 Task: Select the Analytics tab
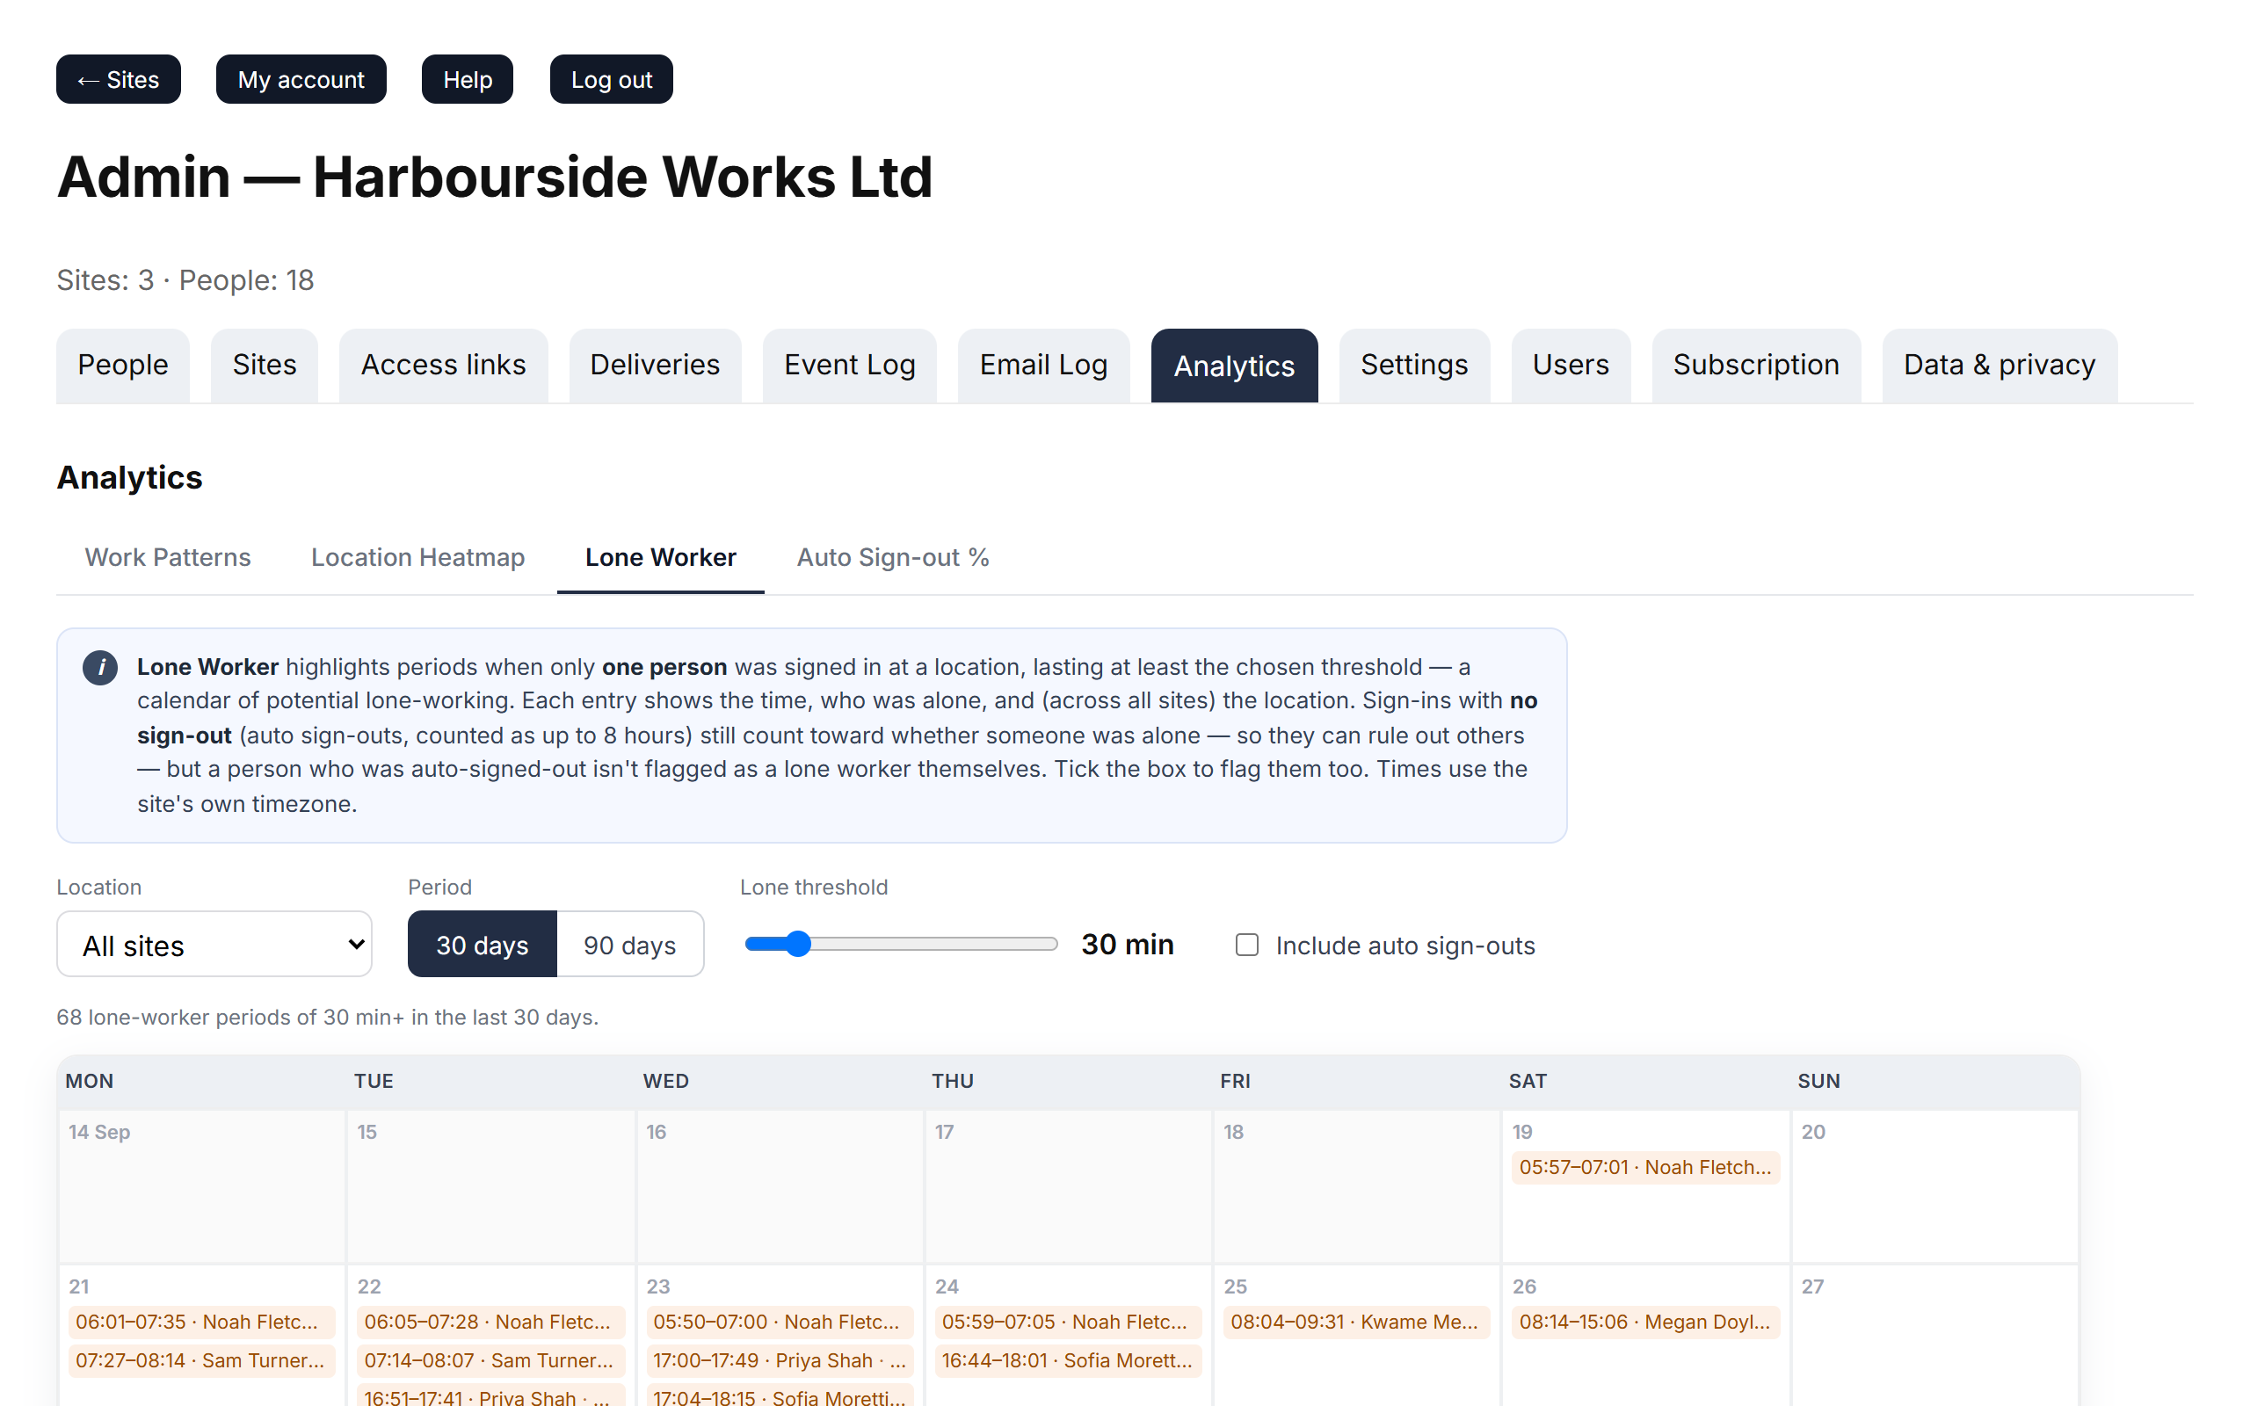pyautogui.click(x=1234, y=366)
